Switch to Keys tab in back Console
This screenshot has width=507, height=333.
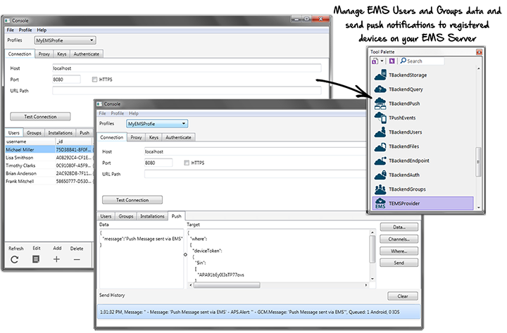coord(62,54)
